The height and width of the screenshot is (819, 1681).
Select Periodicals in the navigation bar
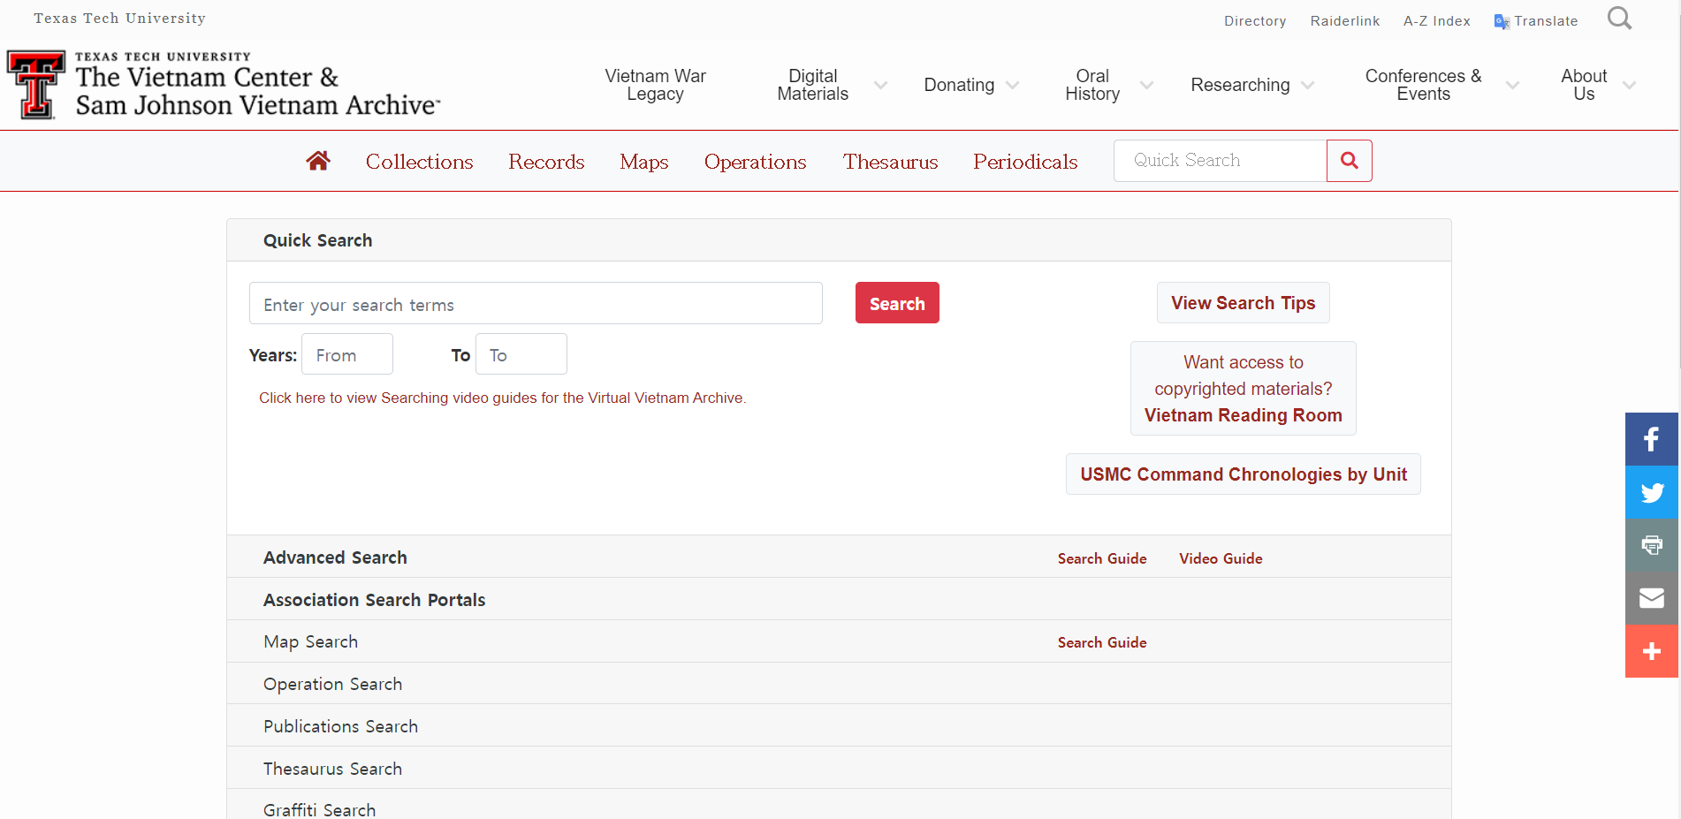tap(1025, 162)
